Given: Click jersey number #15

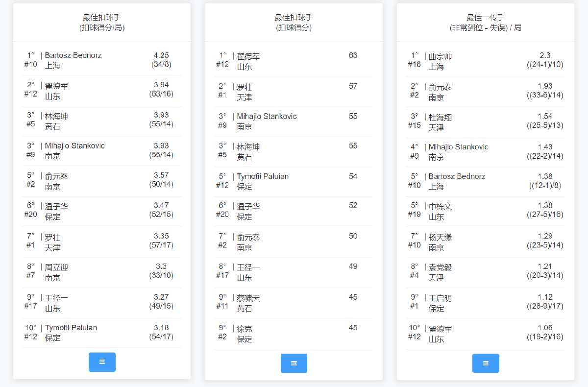Looking at the screenshot, I should click(x=415, y=125).
